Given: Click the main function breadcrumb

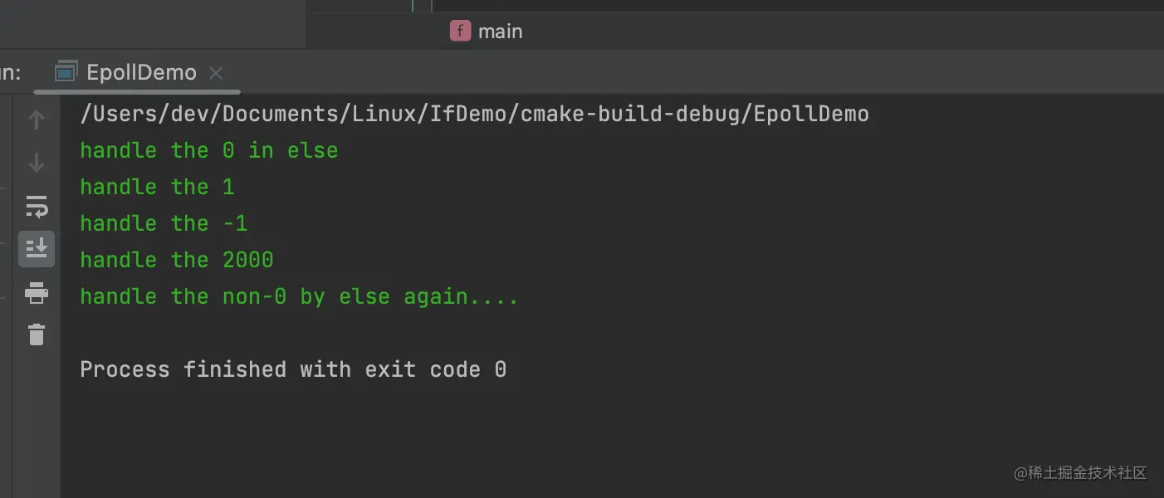Looking at the screenshot, I should click(x=500, y=32).
